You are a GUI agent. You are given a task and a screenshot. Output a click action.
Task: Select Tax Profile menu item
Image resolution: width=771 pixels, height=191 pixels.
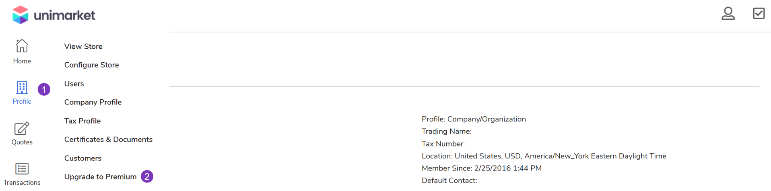82,121
